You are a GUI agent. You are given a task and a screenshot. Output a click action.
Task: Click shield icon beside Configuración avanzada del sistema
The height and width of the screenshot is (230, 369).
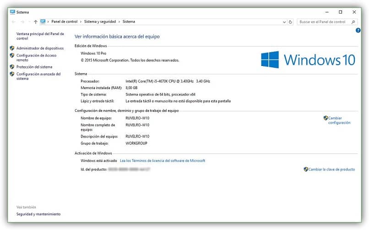12,74
